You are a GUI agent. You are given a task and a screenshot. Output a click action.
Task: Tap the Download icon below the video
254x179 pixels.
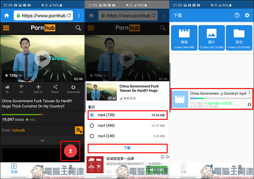pos(73,87)
